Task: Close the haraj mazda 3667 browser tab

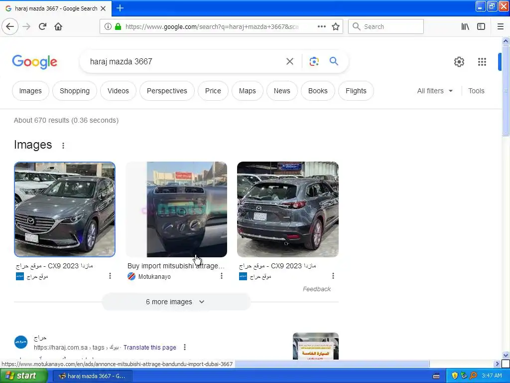Action: click(x=103, y=8)
